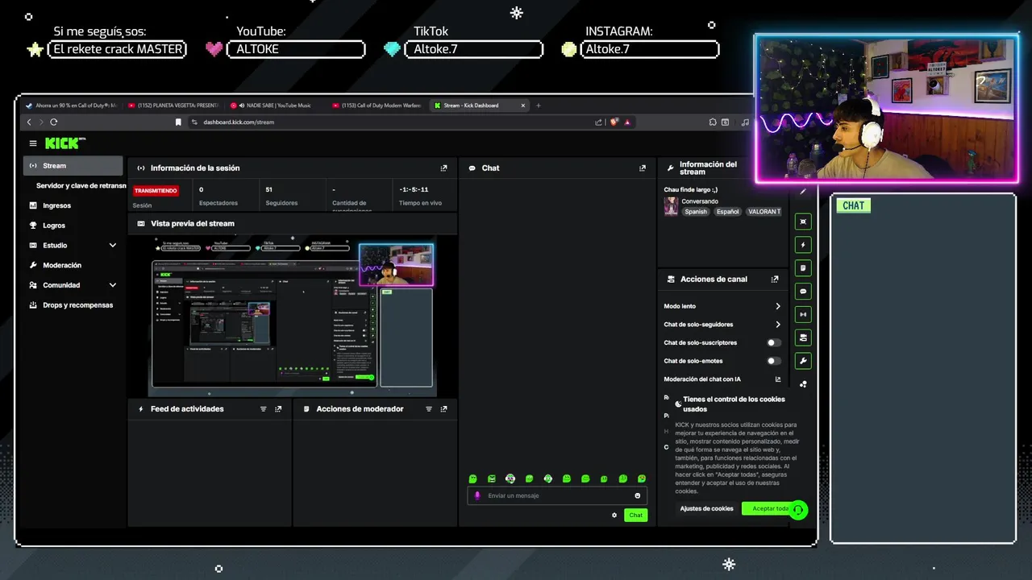Click the stream category thumbnail next to Conversando
The image size is (1032, 580).
pyautogui.click(x=671, y=206)
